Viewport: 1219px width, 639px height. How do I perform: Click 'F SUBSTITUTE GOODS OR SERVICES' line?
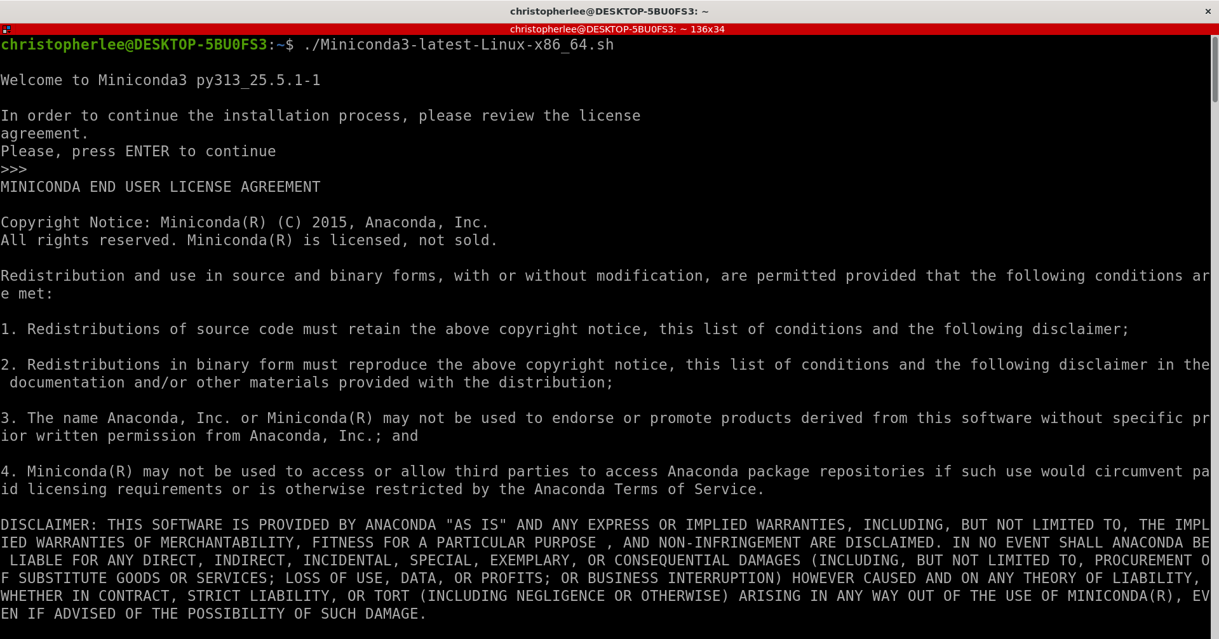point(601,578)
